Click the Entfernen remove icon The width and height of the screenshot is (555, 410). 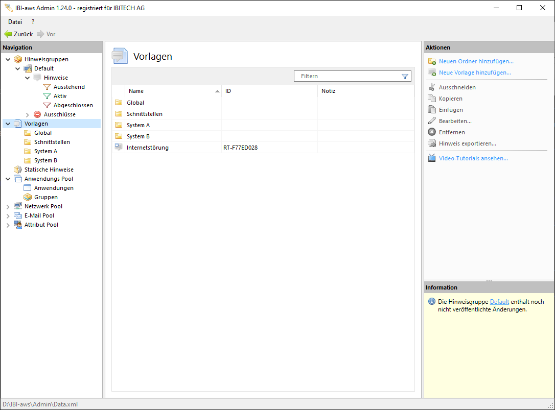pyautogui.click(x=432, y=132)
